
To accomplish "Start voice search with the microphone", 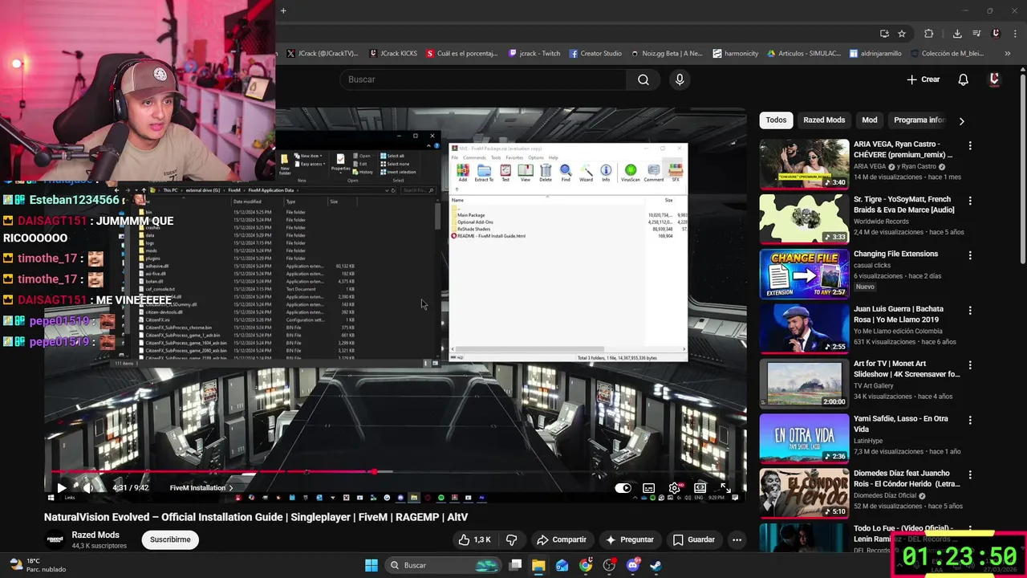I will [x=680, y=79].
